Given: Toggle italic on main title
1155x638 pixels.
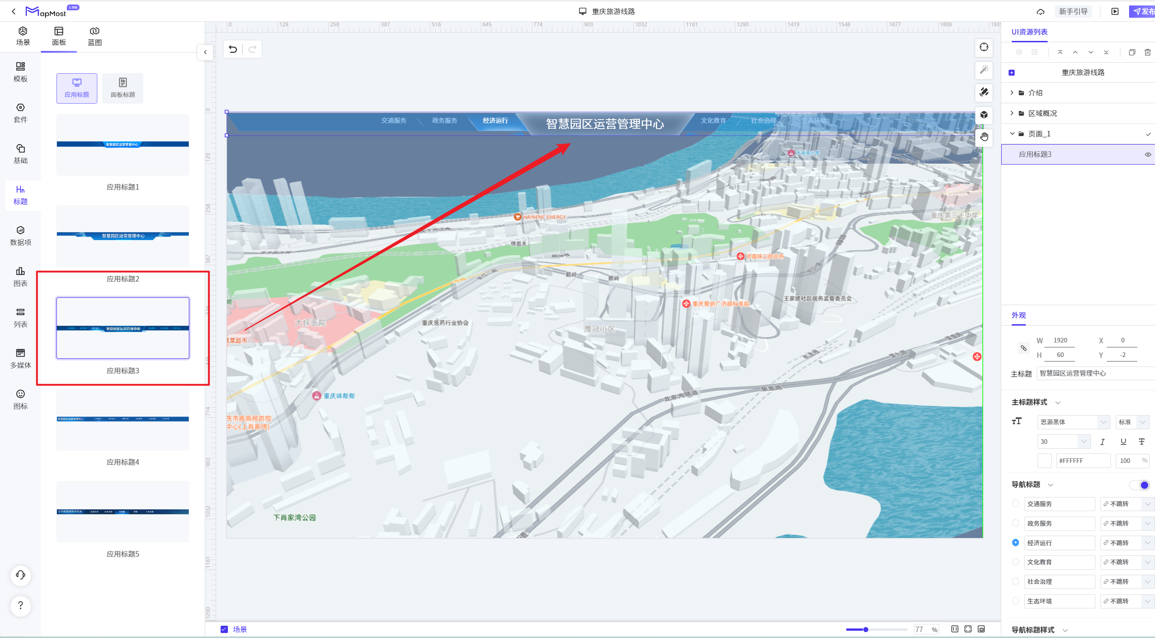Looking at the screenshot, I should click(x=1103, y=442).
